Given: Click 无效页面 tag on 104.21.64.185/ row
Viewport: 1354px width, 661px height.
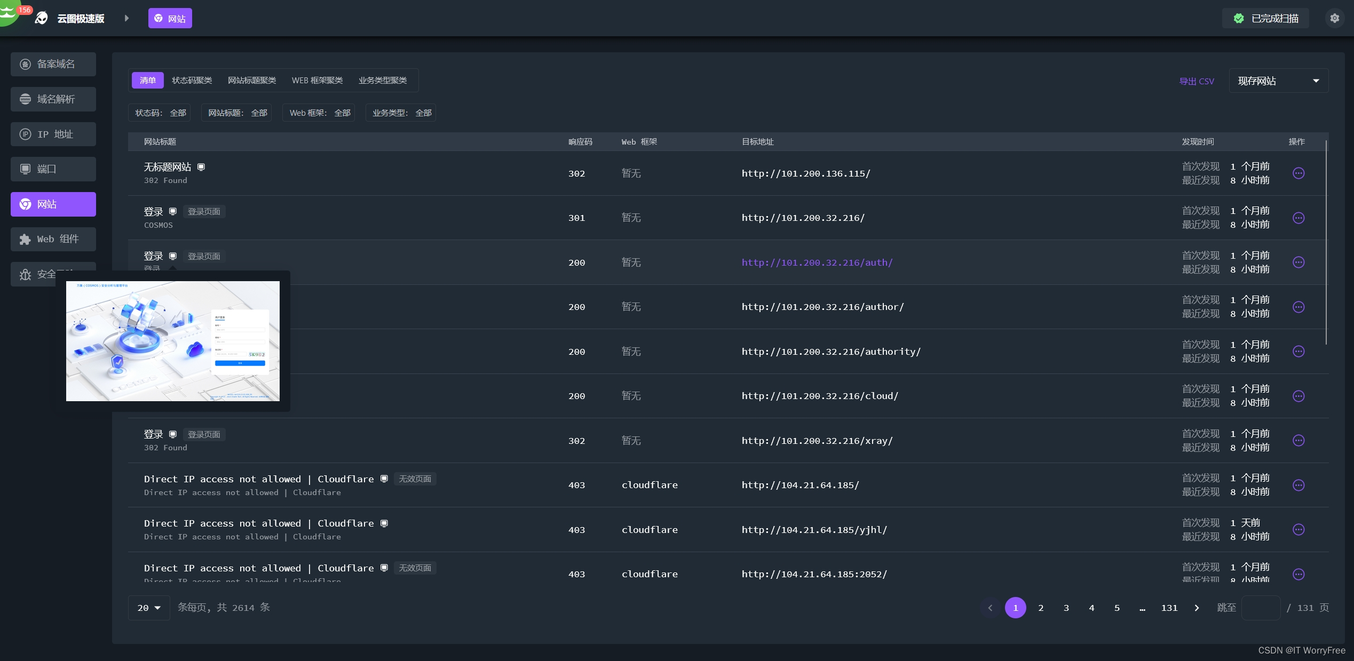Looking at the screenshot, I should [x=415, y=479].
